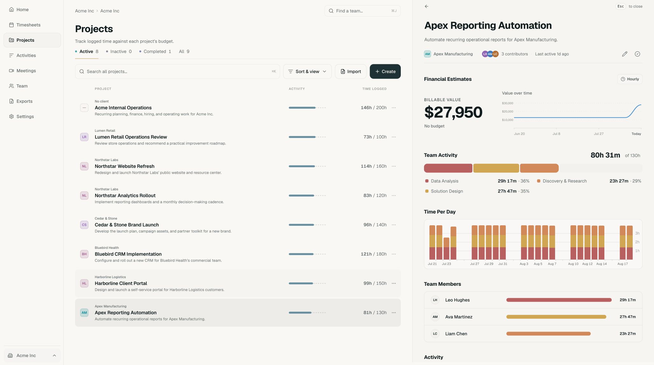654x365 pixels.
Task: Click Leo Hughes team member row
Action: pos(533,300)
